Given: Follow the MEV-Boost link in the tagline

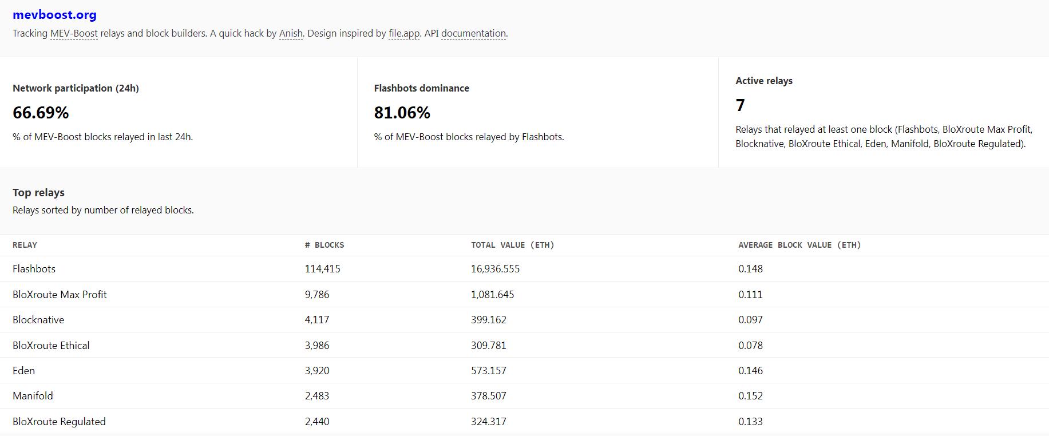Looking at the screenshot, I should tap(74, 33).
